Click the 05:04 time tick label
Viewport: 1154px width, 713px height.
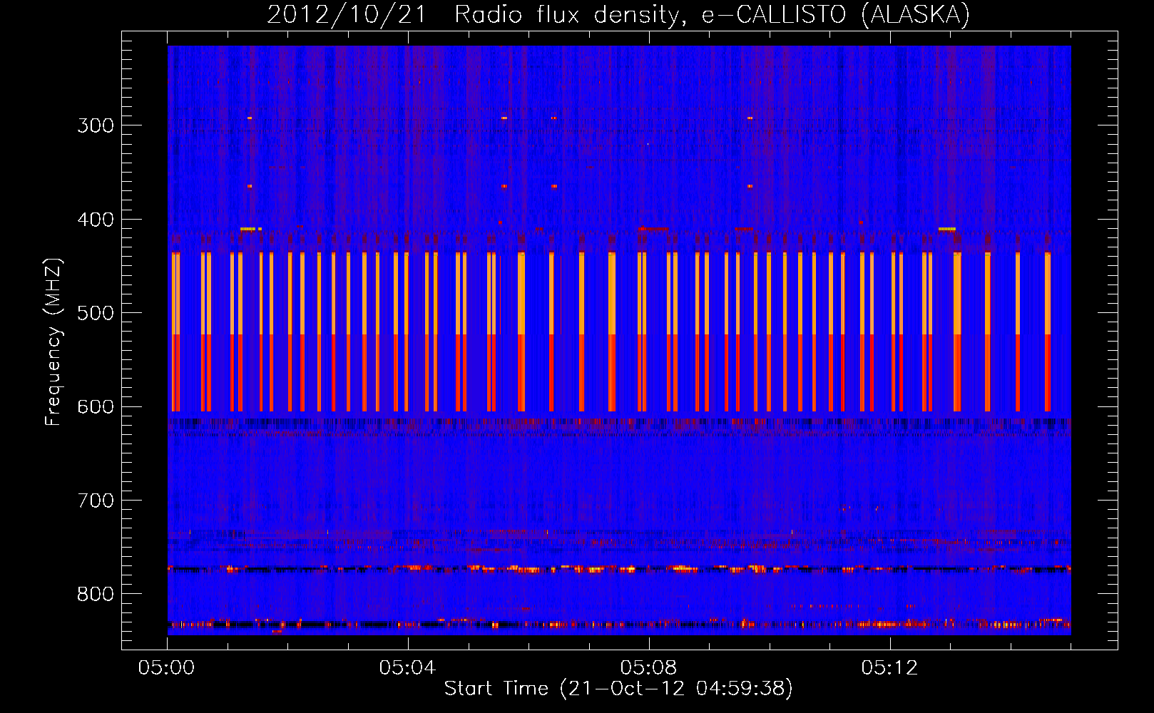tap(407, 668)
